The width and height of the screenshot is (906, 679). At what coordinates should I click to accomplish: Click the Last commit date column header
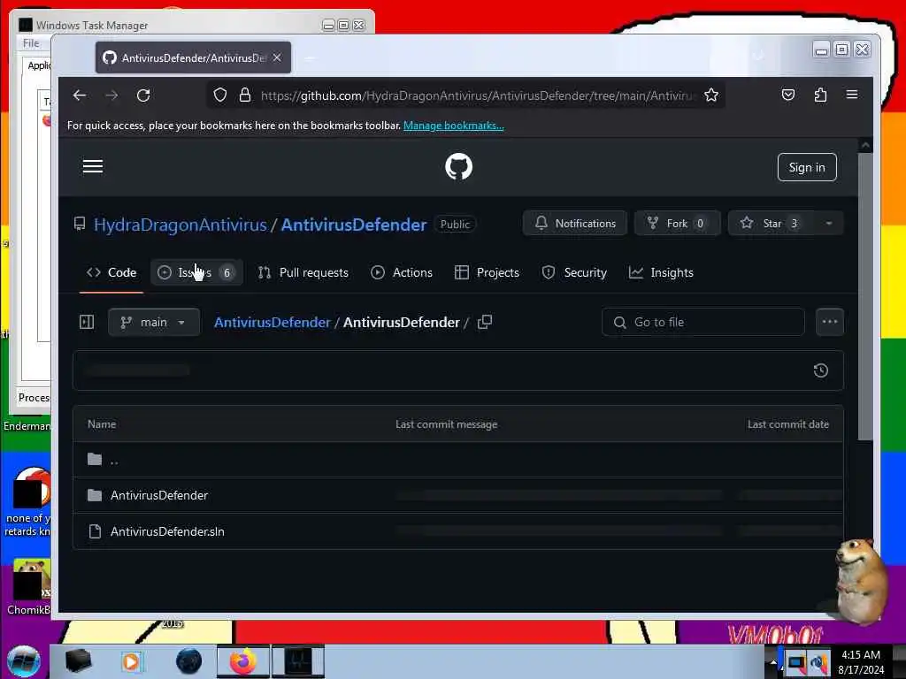(788, 424)
